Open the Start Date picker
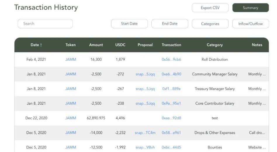The image size is (277, 152). coord(129,24)
